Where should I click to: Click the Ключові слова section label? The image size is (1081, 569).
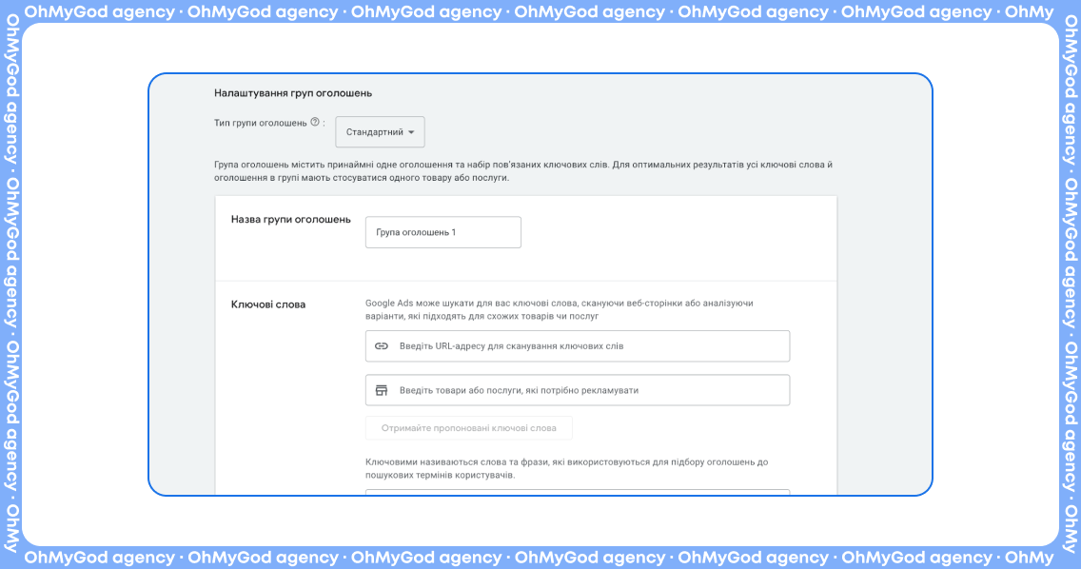click(x=268, y=304)
